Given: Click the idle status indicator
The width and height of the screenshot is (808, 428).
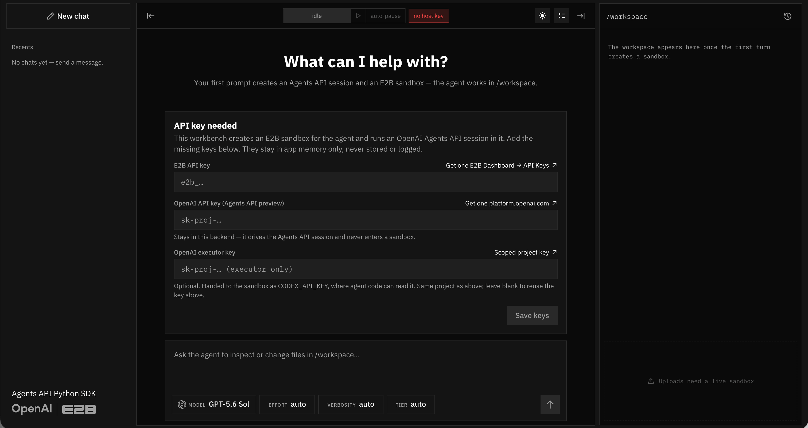Looking at the screenshot, I should (x=317, y=16).
